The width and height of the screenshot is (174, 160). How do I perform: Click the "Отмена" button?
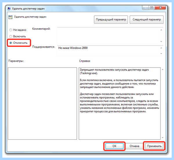pyautogui.click(x=134, y=146)
